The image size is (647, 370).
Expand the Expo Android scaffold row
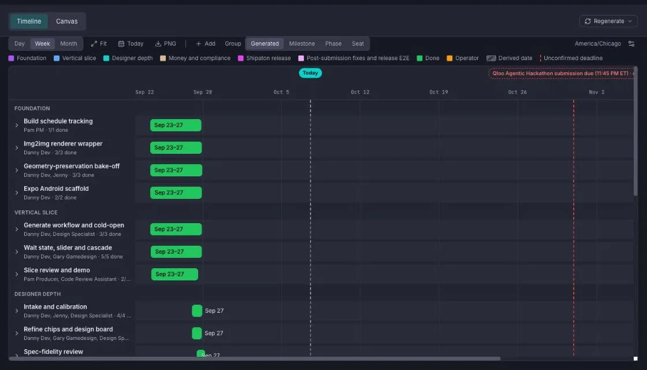17,193
